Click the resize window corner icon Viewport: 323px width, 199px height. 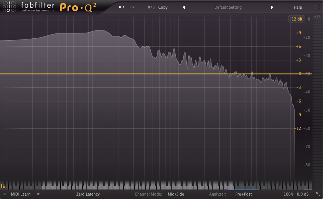point(318,194)
